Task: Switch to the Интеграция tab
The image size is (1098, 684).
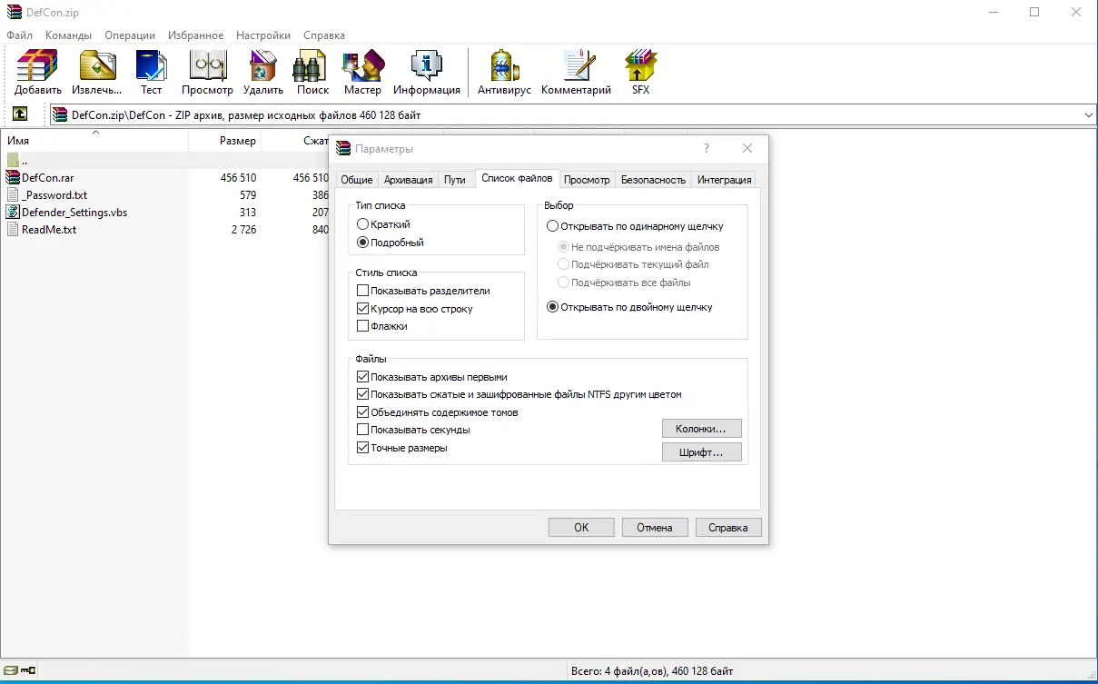Action: (x=724, y=180)
